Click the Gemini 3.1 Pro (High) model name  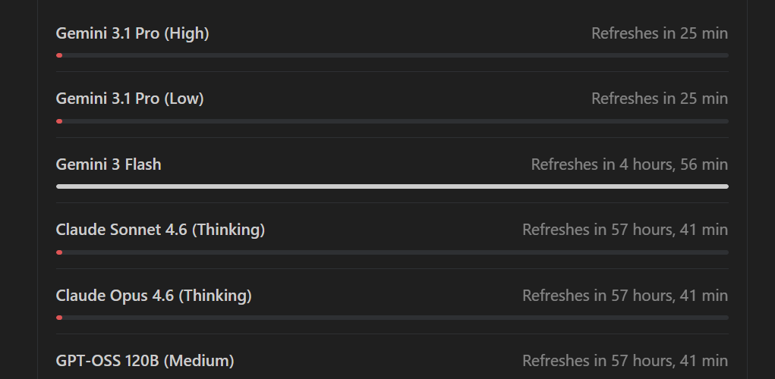tap(132, 33)
